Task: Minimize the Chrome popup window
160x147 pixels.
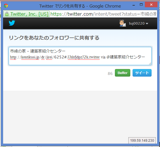Action: point(134,5)
